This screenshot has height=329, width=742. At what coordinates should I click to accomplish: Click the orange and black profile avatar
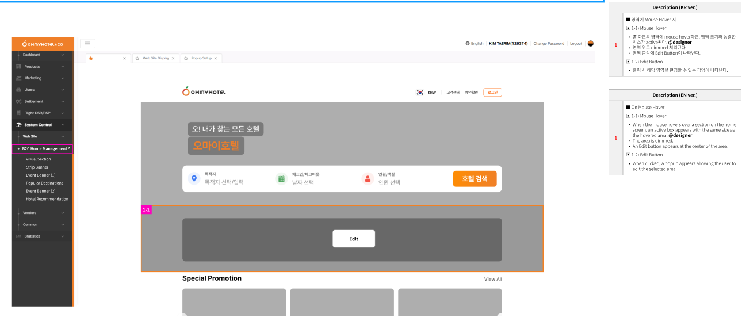coord(590,43)
